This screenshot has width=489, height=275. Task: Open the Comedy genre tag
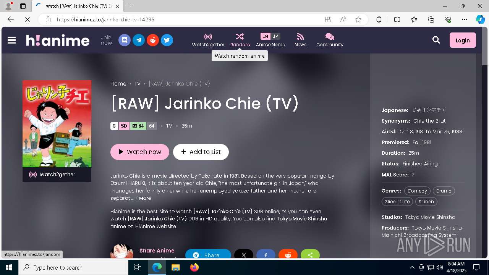(x=417, y=191)
